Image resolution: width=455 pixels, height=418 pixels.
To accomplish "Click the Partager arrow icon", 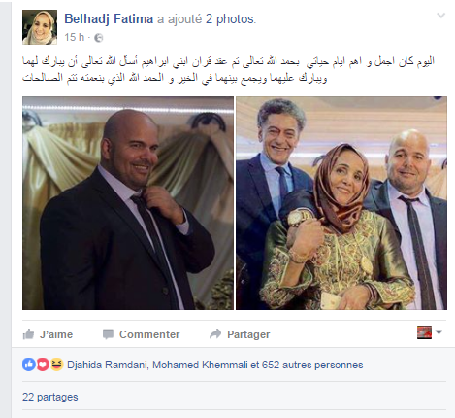I will click(215, 333).
